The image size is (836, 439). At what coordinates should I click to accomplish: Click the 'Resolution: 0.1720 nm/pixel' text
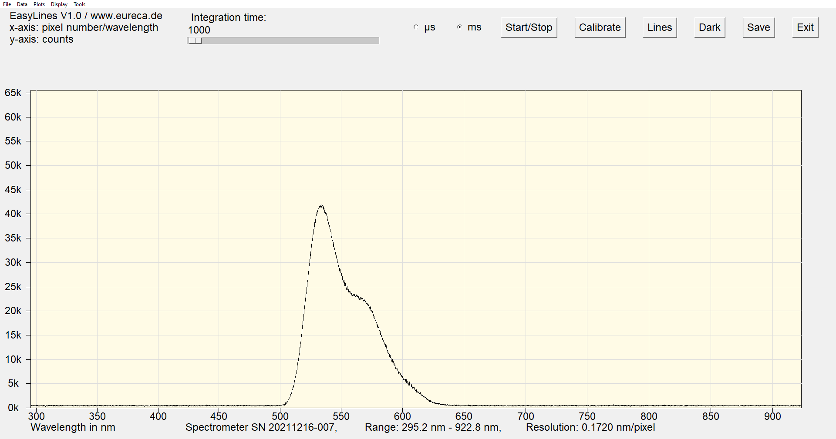[x=590, y=427]
